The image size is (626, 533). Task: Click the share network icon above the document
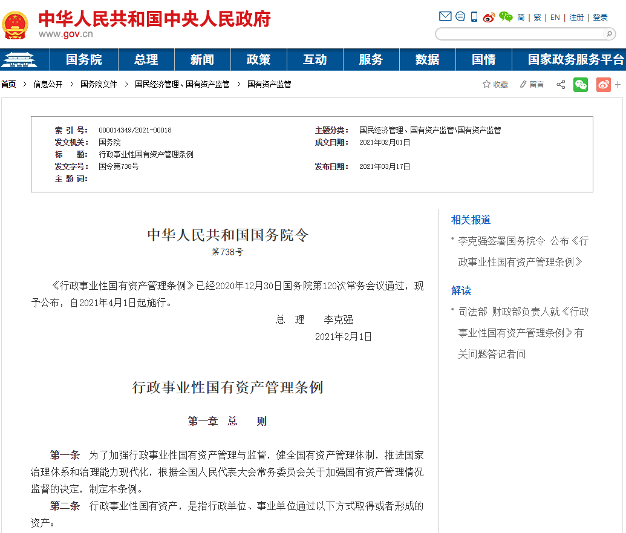point(561,84)
